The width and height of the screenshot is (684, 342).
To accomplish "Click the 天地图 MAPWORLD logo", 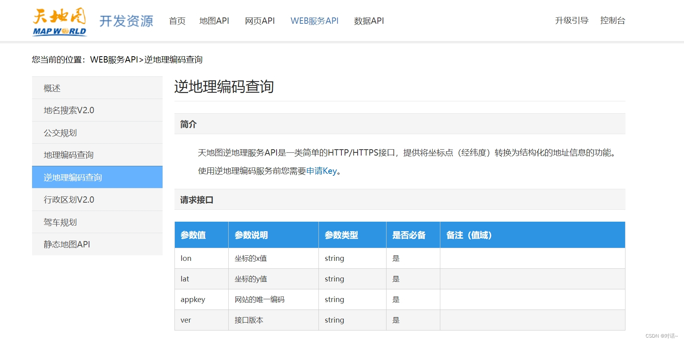I will [60, 22].
